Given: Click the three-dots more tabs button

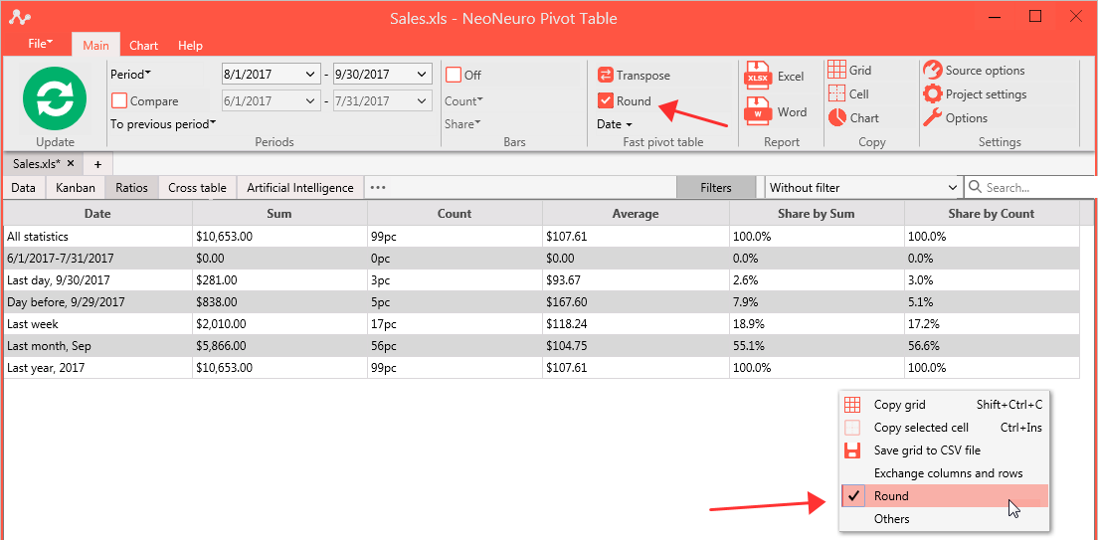Looking at the screenshot, I should click(x=379, y=188).
